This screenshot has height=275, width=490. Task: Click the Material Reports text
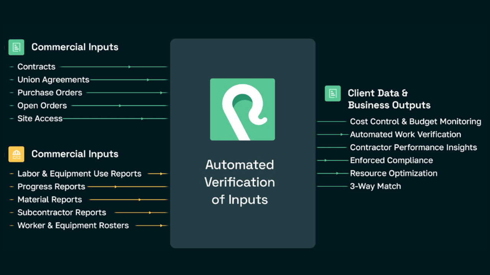coord(50,200)
